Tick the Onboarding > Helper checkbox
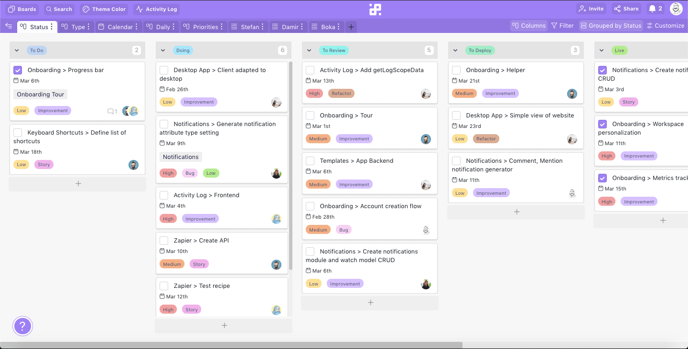Image resolution: width=688 pixels, height=349 pixels. (456, 70)
